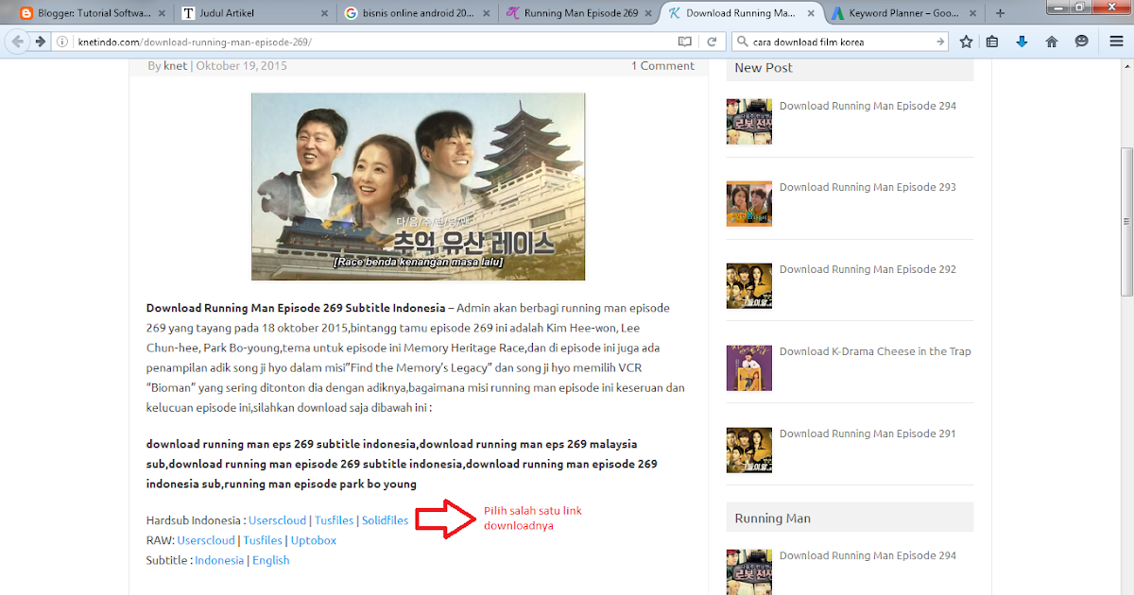This screenshot has width=1134, height=595.
Task: Go back to the previous page
Action: (17, 42)
